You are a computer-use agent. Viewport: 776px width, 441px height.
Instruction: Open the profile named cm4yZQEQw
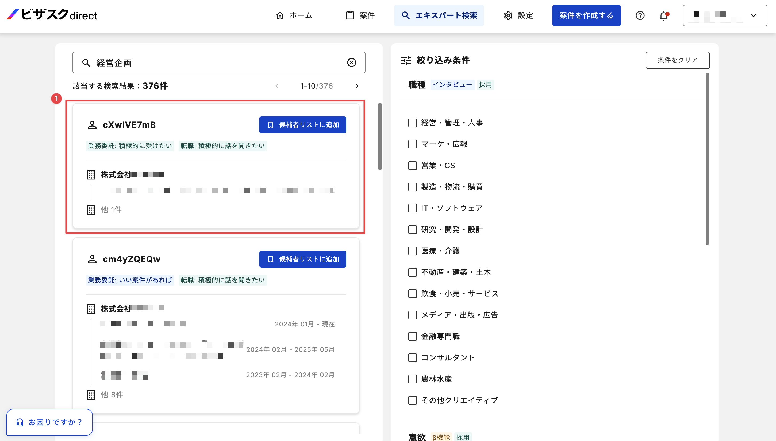tap(132, 259)
